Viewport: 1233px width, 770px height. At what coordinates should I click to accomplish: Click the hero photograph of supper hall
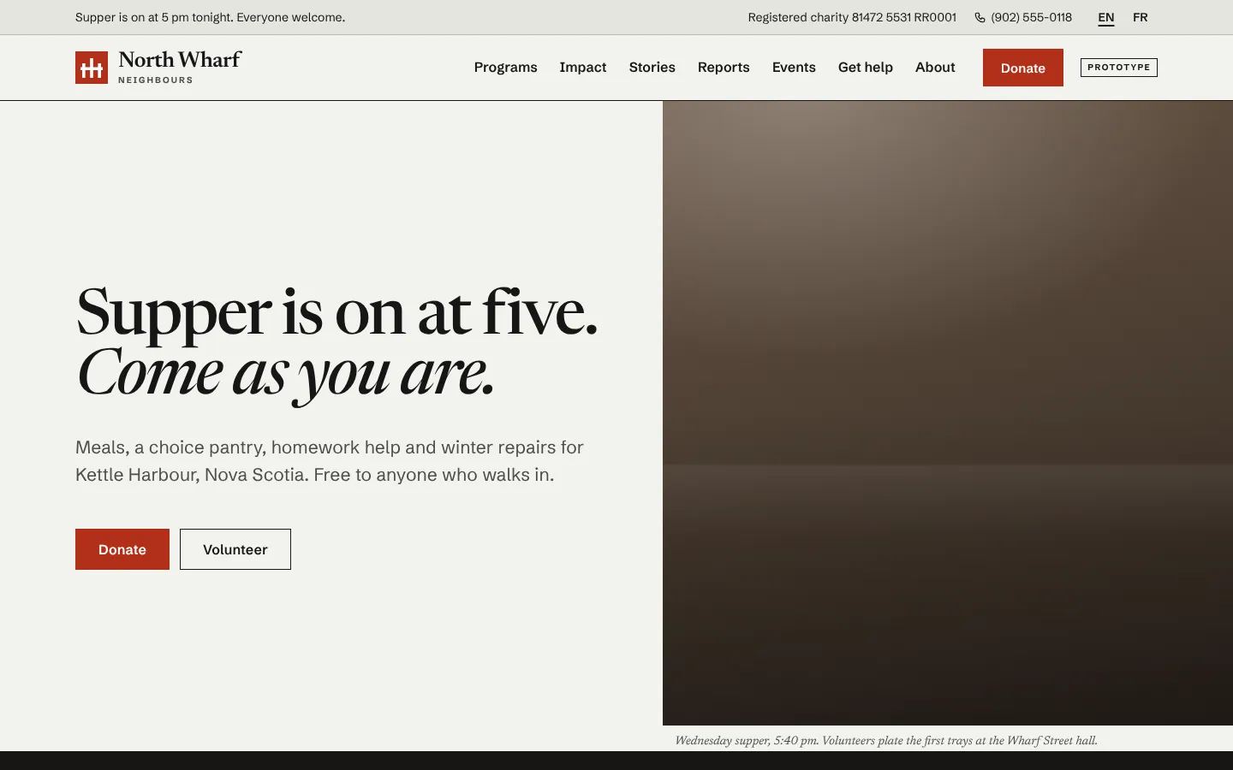948,413
